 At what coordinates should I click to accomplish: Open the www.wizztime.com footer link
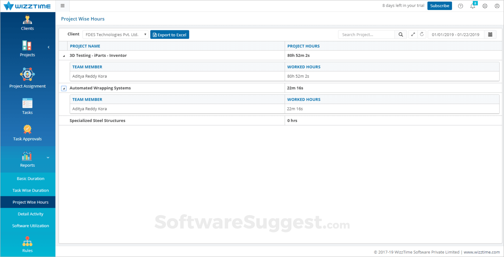(482, 252)
